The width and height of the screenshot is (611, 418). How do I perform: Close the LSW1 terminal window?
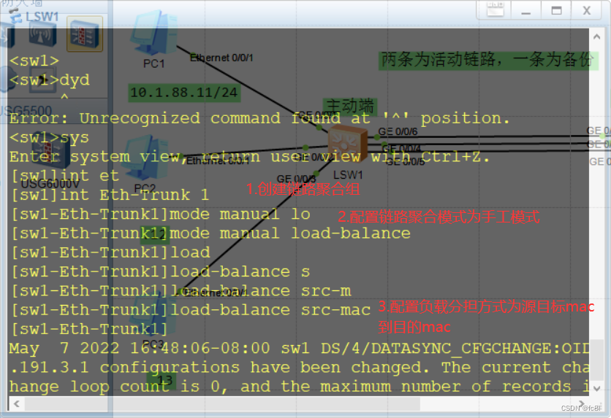point(586,9)
